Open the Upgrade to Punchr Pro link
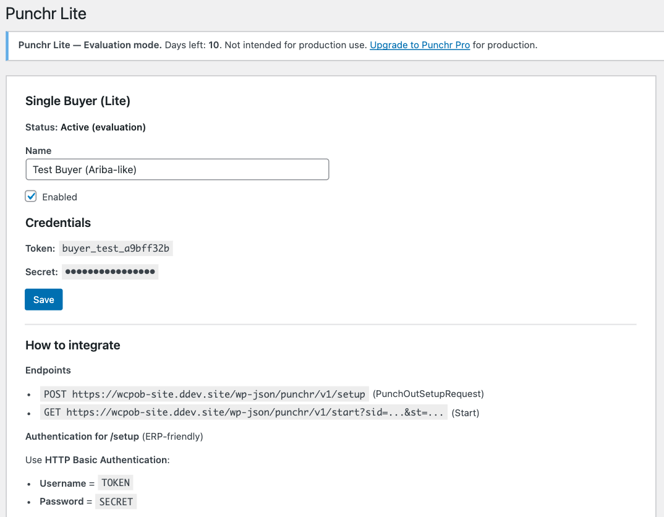Viewport: 664px width, 517px height. point(420,45)
